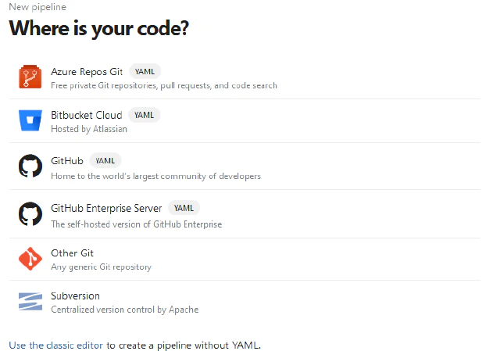Image resolution: width=500 pixels, height=351 pixels.
Task: Select the Azure Repos Git title
Action: (x=87, y=71)
